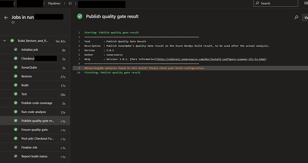Click the 26s duration of Test
The width and height of the screenshot is (308, 163).
click(63, 94)
